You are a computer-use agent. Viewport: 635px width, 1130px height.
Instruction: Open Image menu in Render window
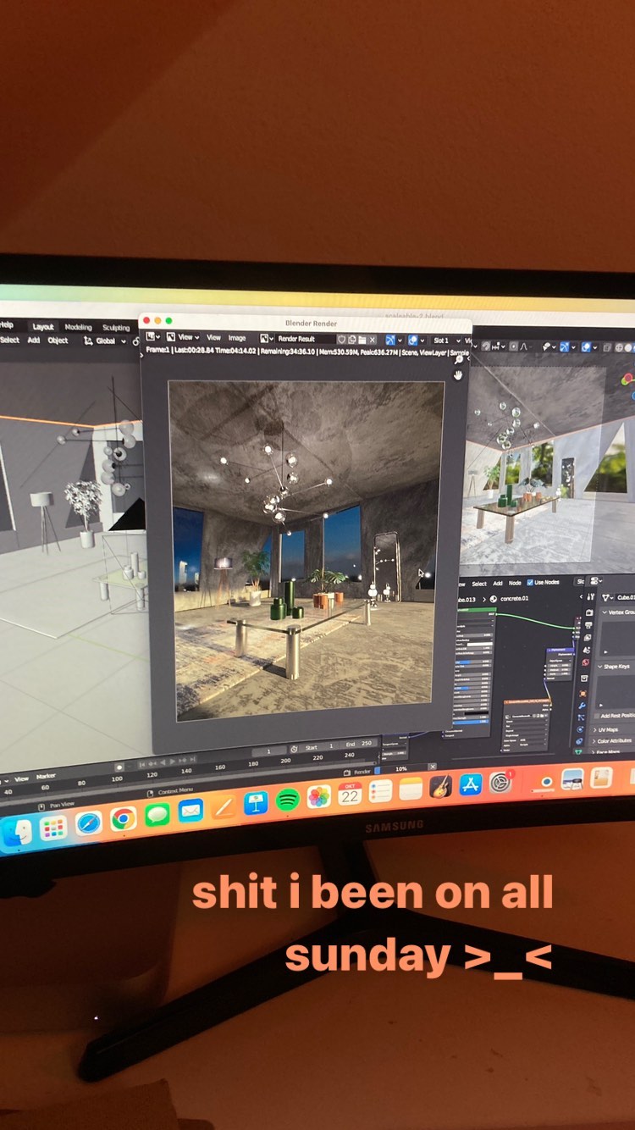click(237, 337)
